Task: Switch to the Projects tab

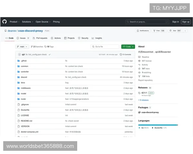Action: 69,38
